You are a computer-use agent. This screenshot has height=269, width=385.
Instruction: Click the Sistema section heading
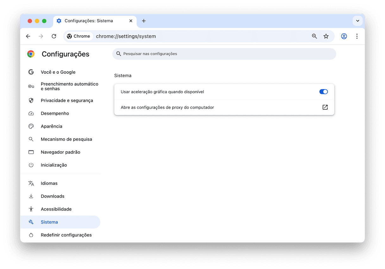click(123, 76)
